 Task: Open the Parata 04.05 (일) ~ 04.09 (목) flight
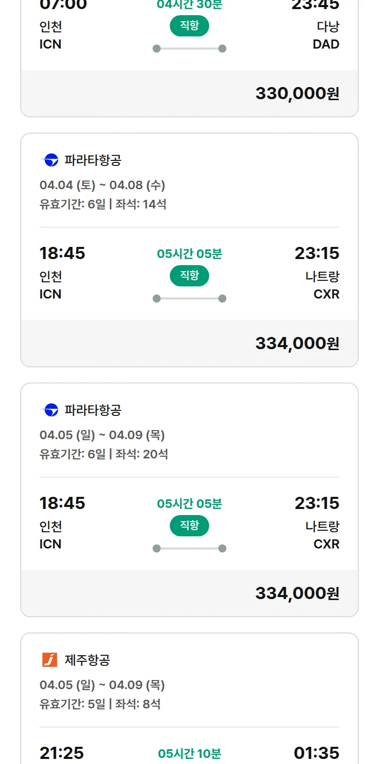103,435
